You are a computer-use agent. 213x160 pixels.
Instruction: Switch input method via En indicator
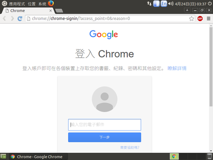click(164, 3)
